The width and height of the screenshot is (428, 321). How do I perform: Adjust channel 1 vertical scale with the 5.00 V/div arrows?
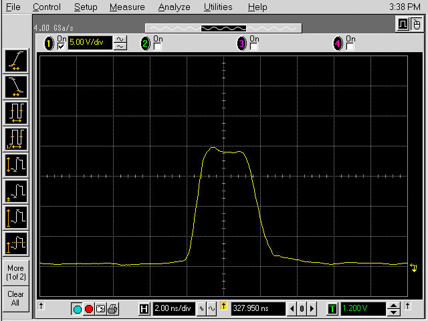coord(120,43)
